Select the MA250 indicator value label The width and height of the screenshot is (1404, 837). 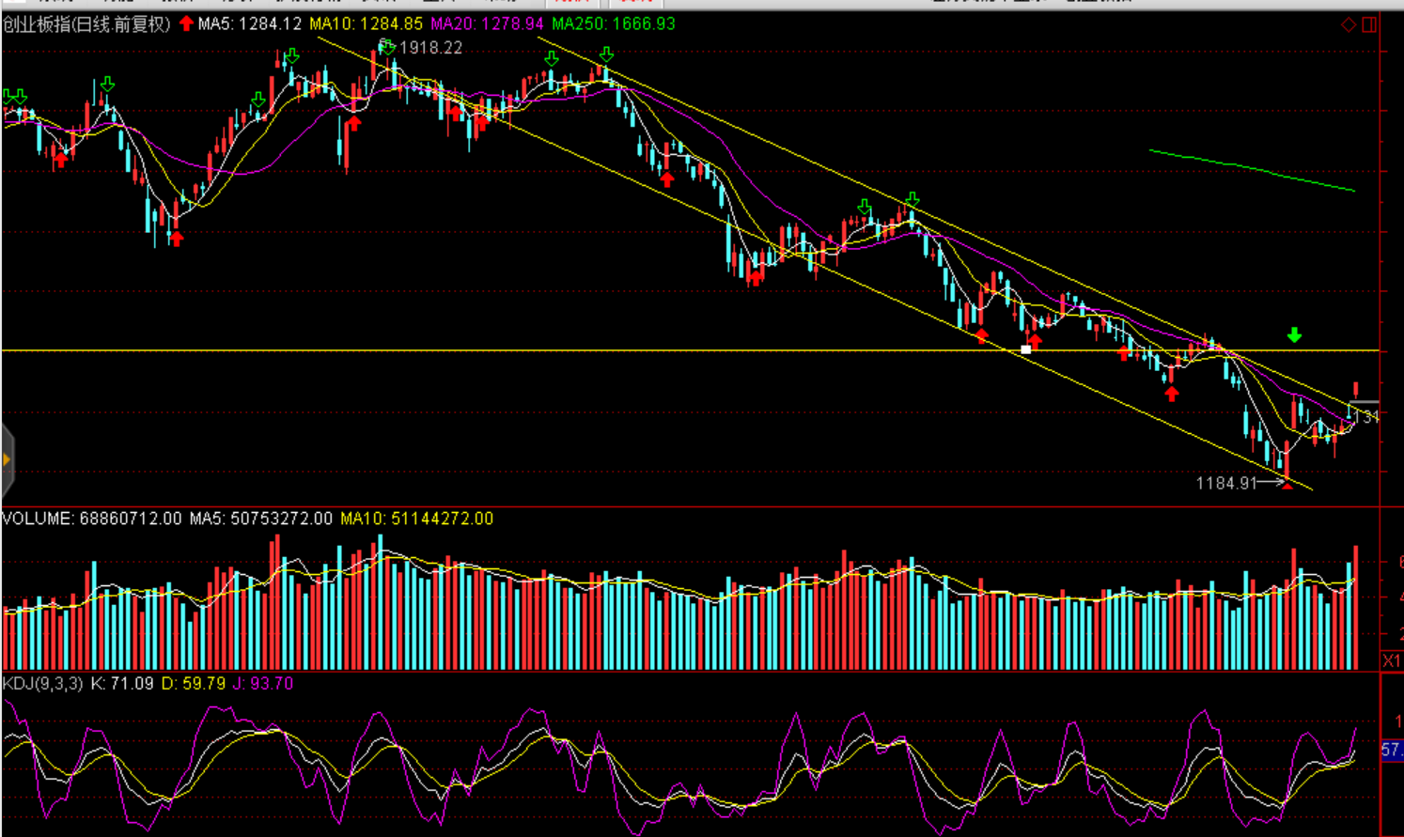(x=613, y=24)
